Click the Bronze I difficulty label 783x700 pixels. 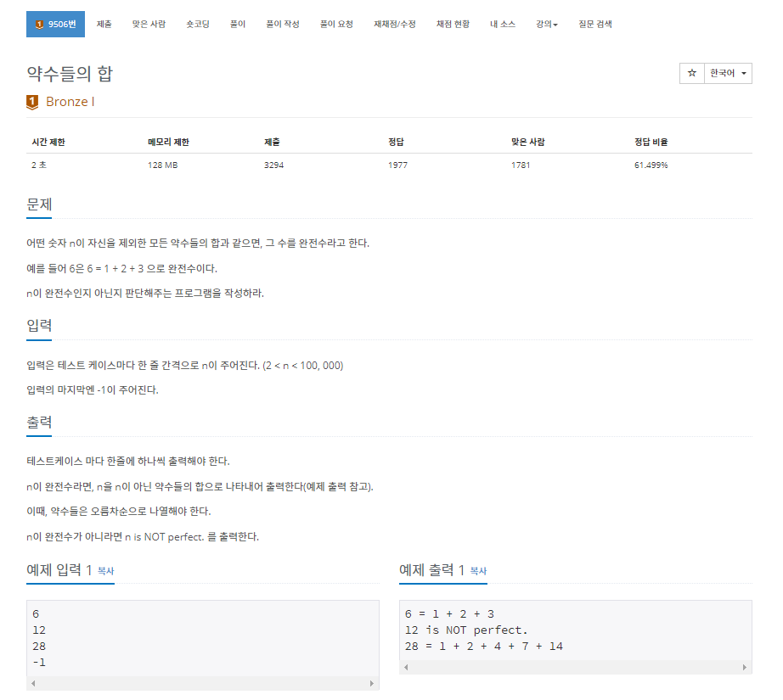tap(70, 102)
